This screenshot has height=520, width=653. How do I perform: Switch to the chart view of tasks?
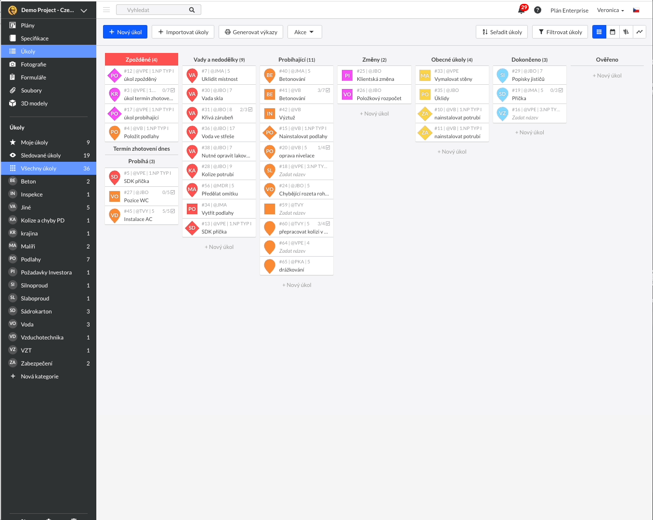639,32
